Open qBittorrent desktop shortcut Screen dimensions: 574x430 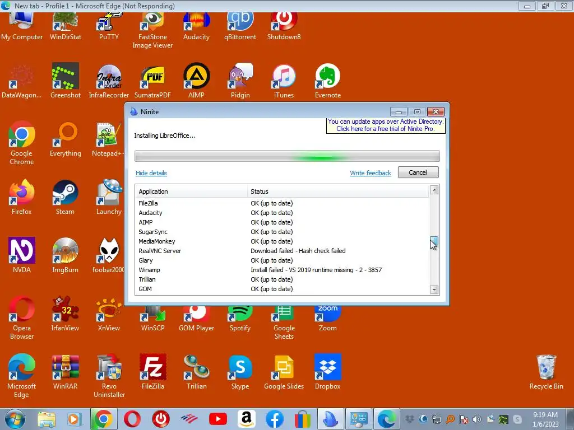240,26
